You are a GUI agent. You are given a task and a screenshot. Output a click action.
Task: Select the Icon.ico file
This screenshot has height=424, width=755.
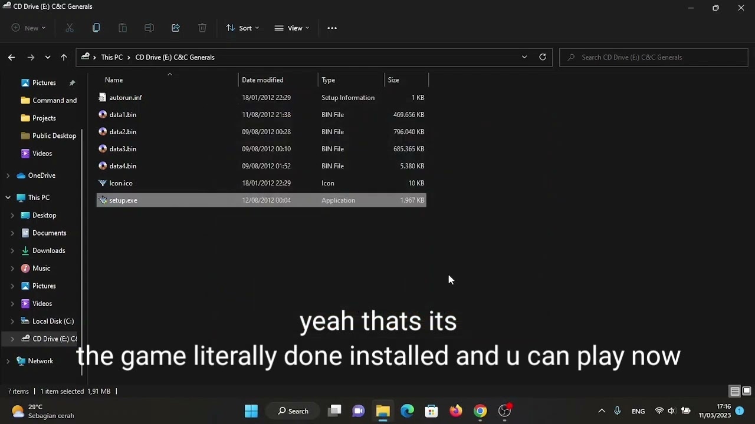pyautogui.click(x=261, y=183)
